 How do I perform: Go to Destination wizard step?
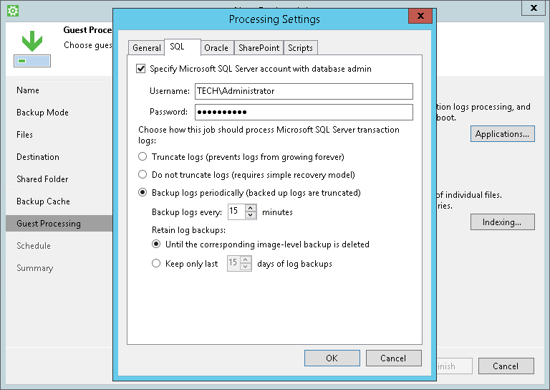(38, 157)
